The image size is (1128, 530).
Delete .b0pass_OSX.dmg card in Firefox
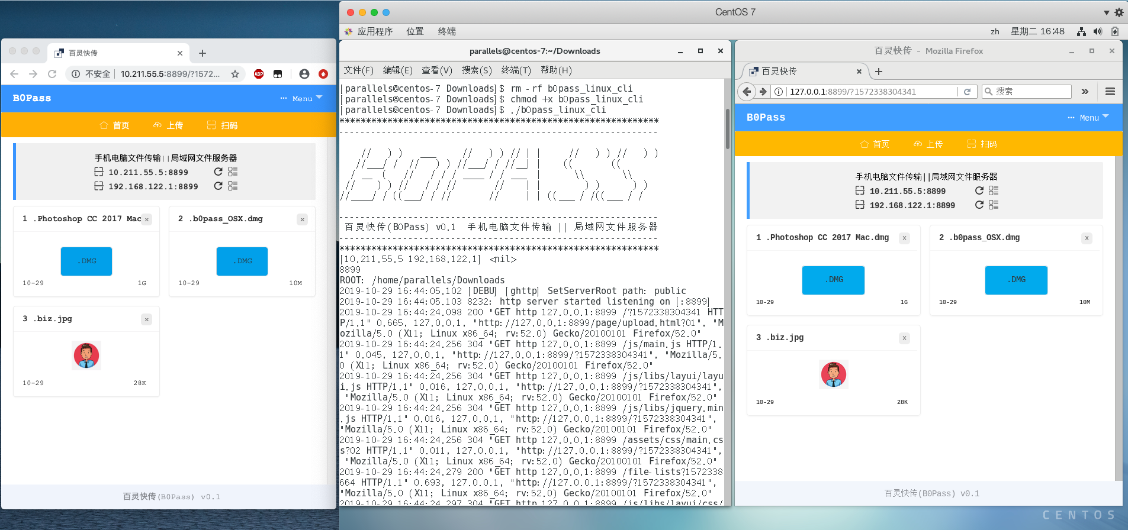click(1086, 238)
